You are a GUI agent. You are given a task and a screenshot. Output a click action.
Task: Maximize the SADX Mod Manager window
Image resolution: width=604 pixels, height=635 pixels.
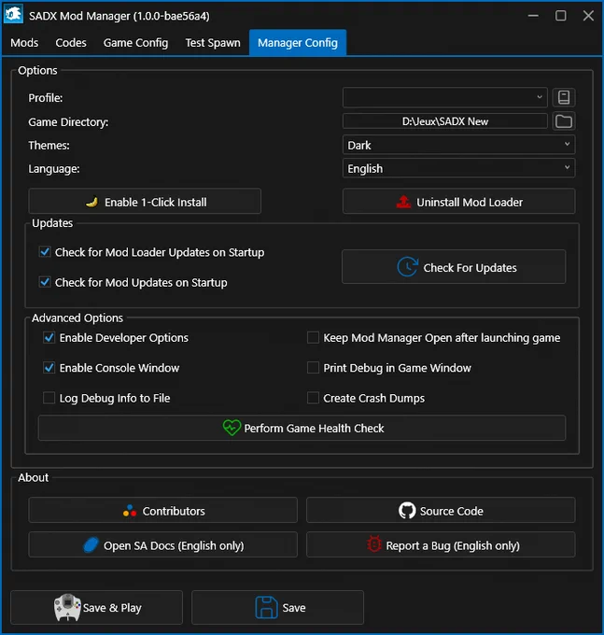[x=561, y=16]
